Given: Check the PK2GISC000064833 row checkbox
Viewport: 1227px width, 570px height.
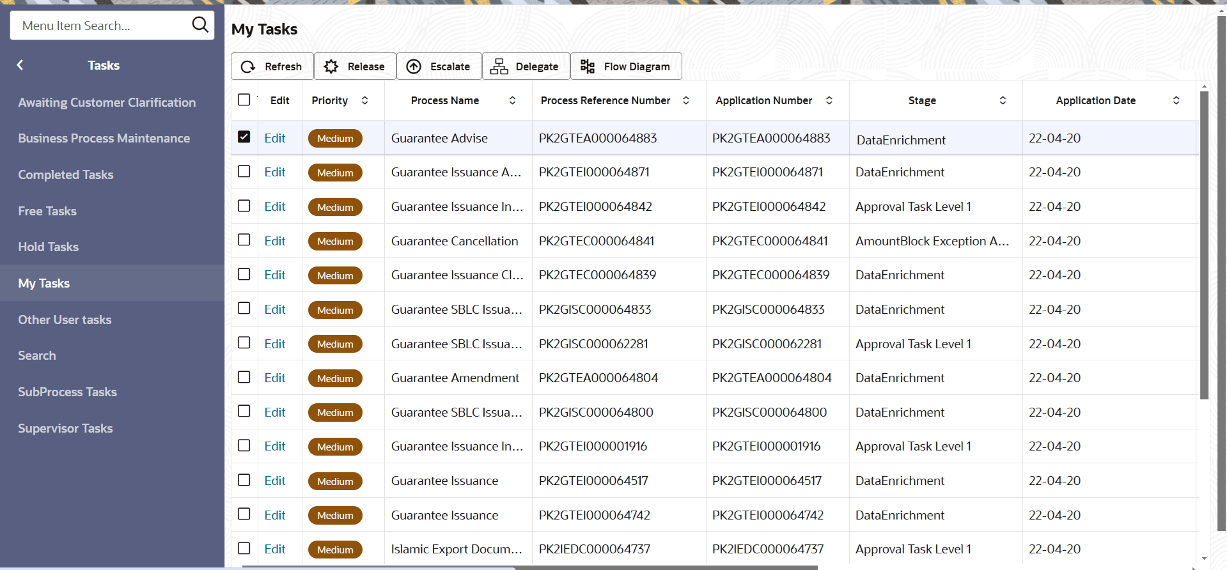Looking at the screenshot, I should pyautogui.click(x=244, y=308).
